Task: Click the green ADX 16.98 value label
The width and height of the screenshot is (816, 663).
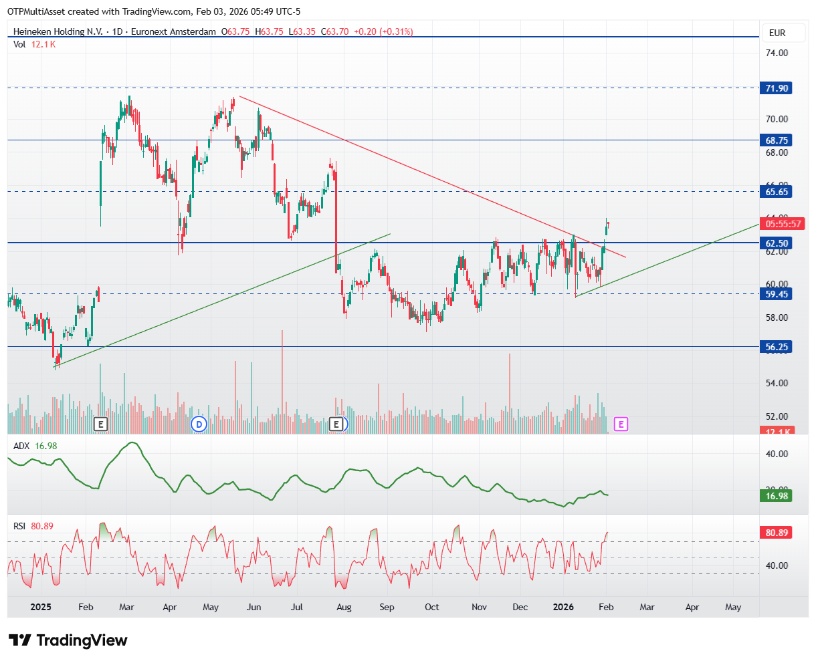Action: 777,496
